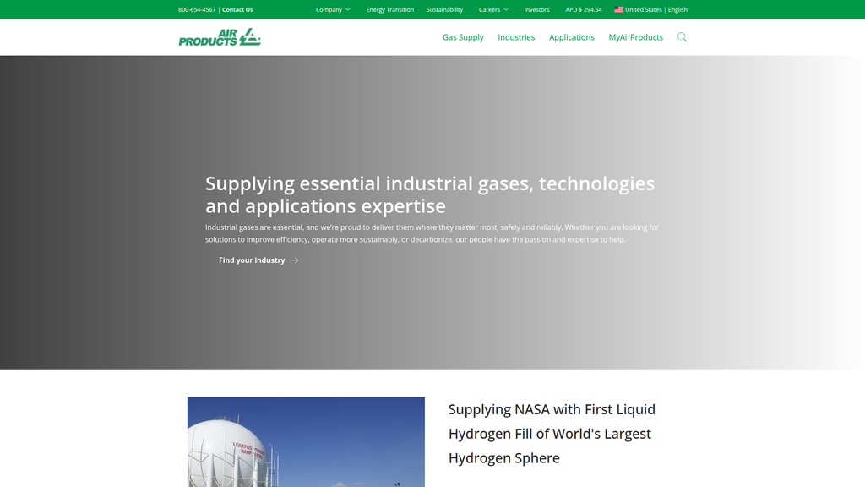Open the Gas Supply menu
This screenshot has height=487, width=865.
[463, 37]
